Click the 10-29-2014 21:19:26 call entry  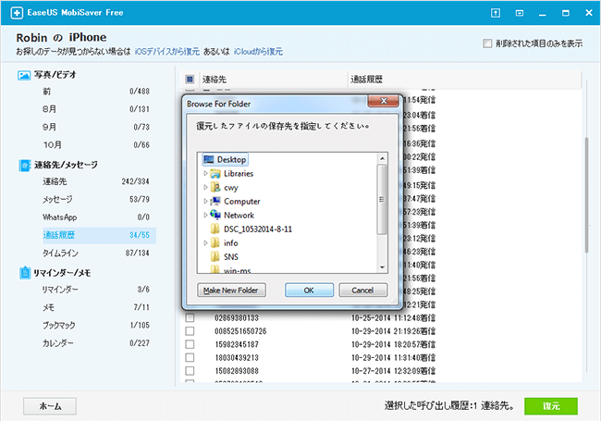393,331
